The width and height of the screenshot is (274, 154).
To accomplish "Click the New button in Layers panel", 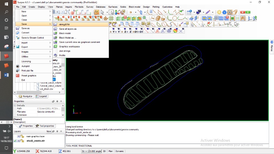I will (49, 131).
